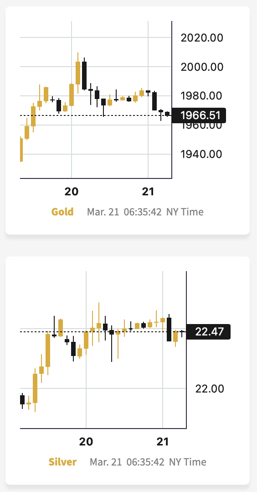
Task: Click the 1966.51 current gold price tag
Action: pos(199,115)
